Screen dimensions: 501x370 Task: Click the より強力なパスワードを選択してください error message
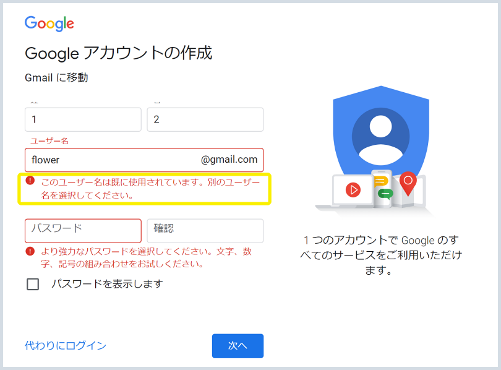(147, 257)
